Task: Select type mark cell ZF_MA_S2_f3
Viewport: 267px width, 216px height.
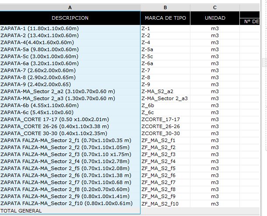Action: [x=165, y=154]
